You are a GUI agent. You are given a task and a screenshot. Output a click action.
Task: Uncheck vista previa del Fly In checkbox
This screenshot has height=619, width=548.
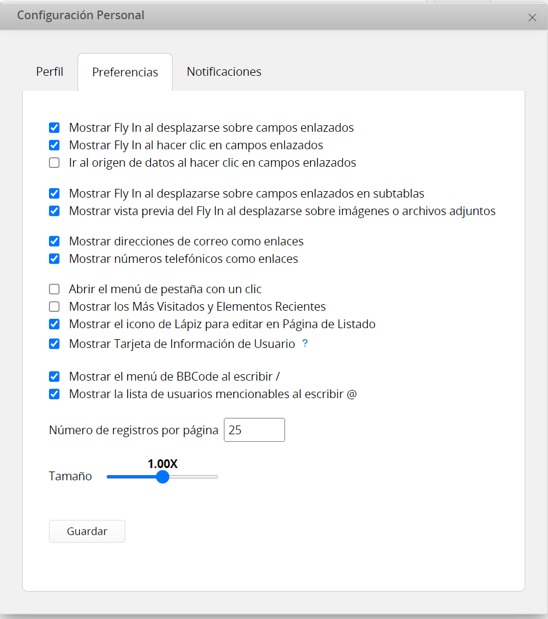tap(54, 211)
